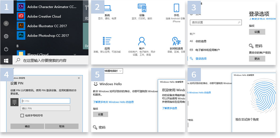Click the Windows Start button
The height and width of the screenshot is (138, 280).
(x=6, y=61)
